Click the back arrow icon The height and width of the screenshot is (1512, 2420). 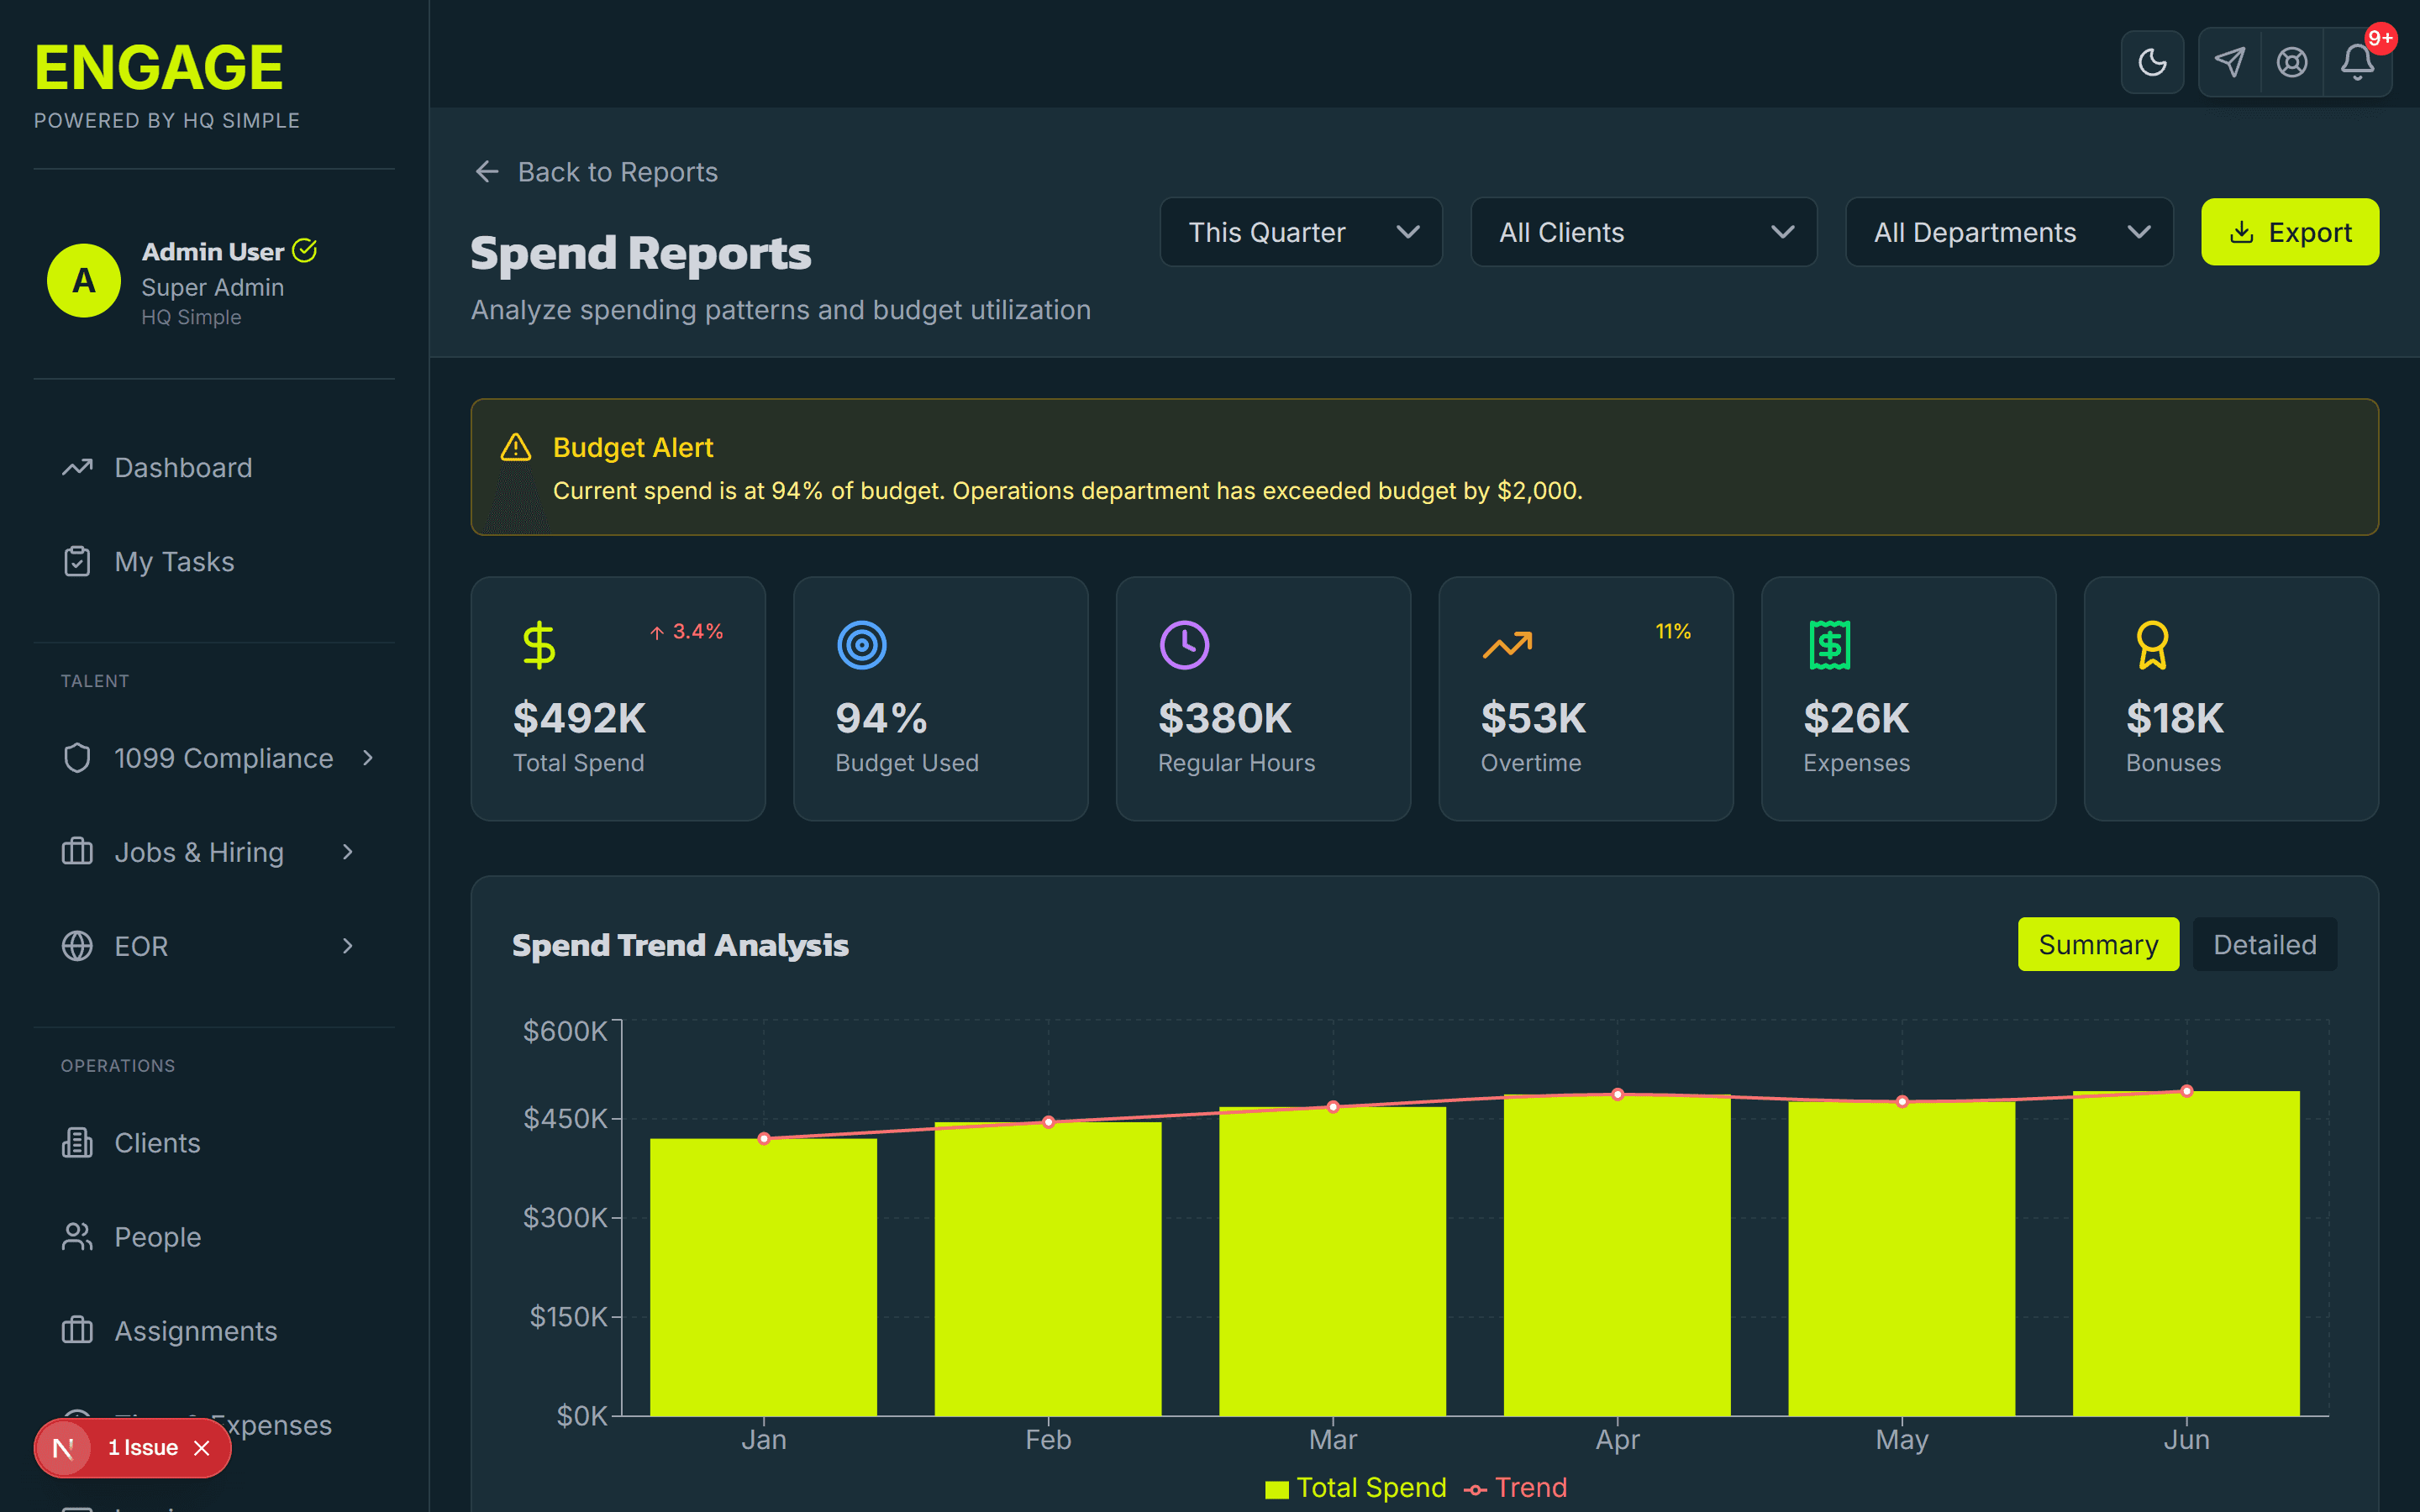[487, 172]
